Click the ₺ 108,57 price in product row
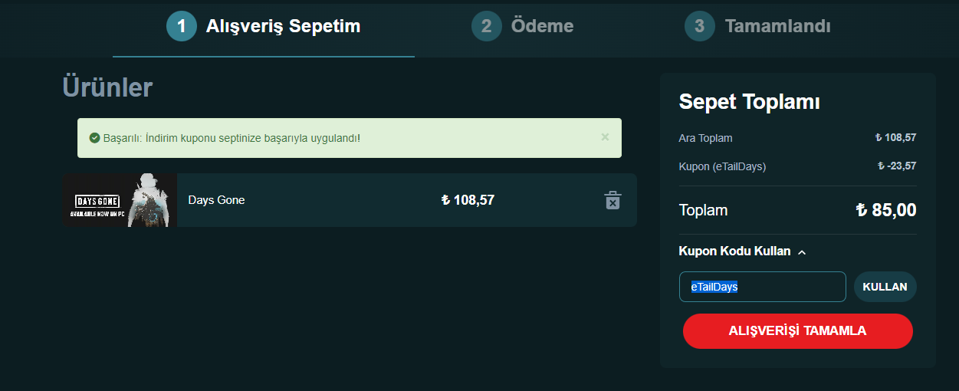This screenshot has width=959, height=391. (468, 200)
